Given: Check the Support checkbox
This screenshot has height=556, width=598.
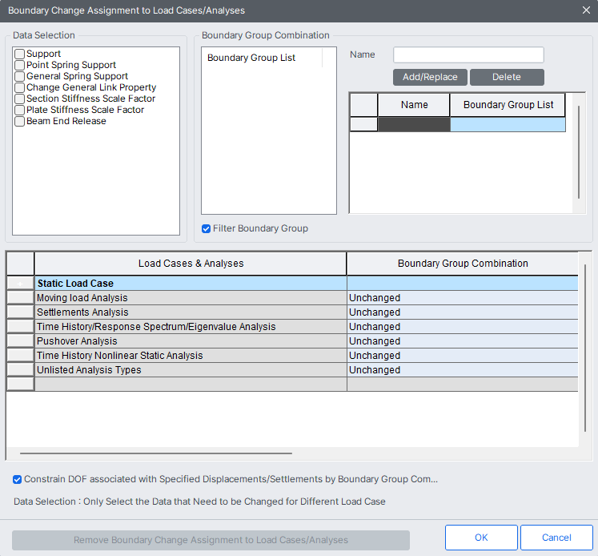Looking at the screenshot, I should 19,54.
